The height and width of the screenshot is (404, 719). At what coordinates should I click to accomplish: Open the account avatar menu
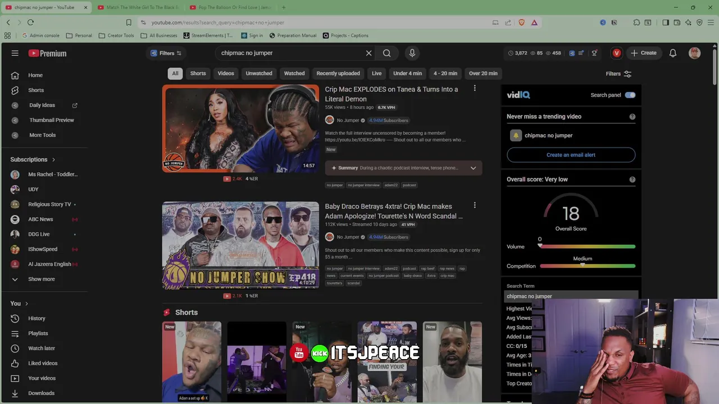pos(695,53)
